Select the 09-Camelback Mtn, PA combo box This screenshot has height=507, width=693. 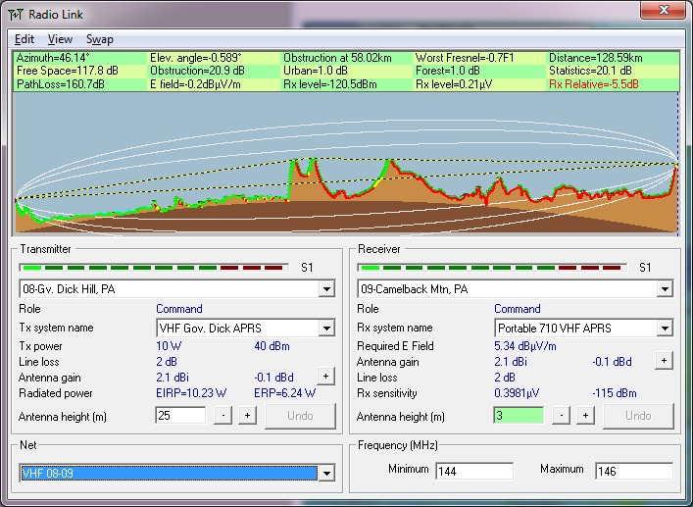click(516, 289)
